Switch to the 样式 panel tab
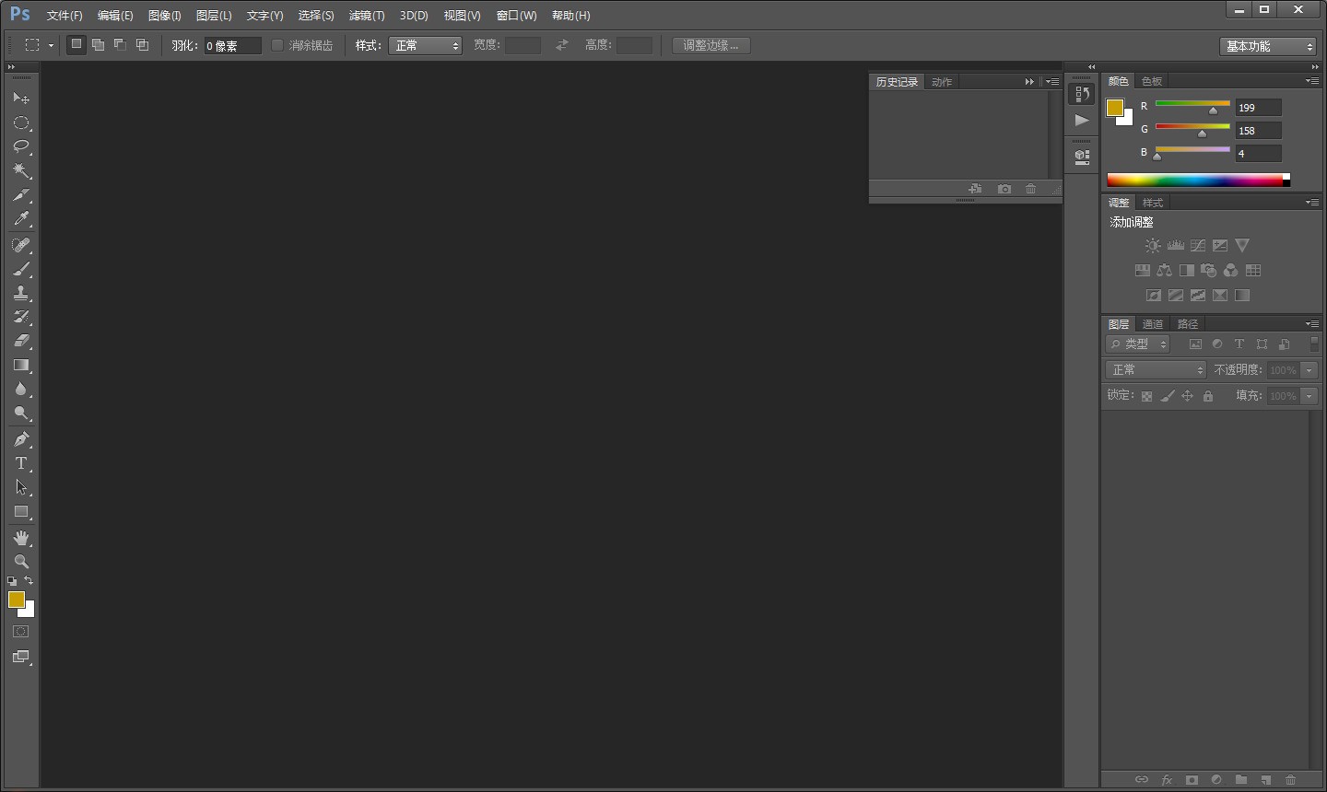This screenshot has width=1327, height=792. click(1153, 203)
